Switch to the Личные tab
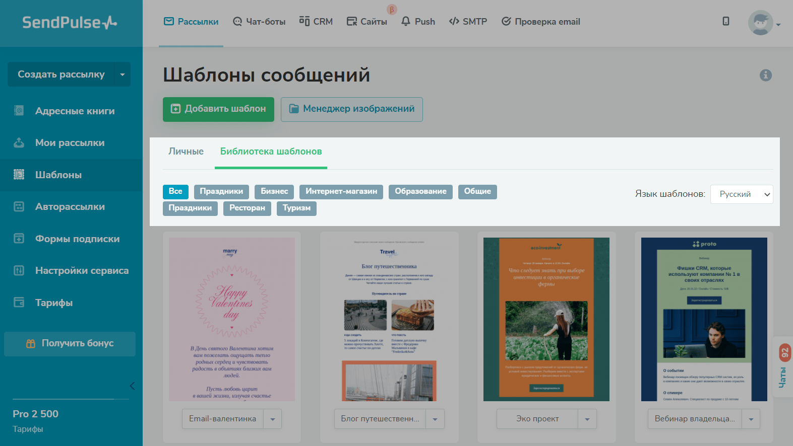This screenshot has height=446, width=793. point(186,152)
